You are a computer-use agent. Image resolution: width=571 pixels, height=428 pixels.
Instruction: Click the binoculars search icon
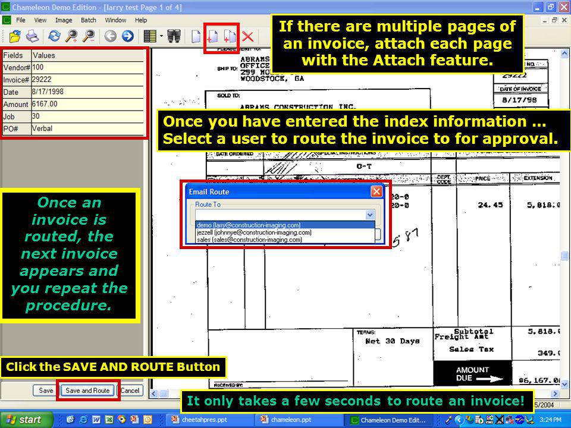[174, 36]
